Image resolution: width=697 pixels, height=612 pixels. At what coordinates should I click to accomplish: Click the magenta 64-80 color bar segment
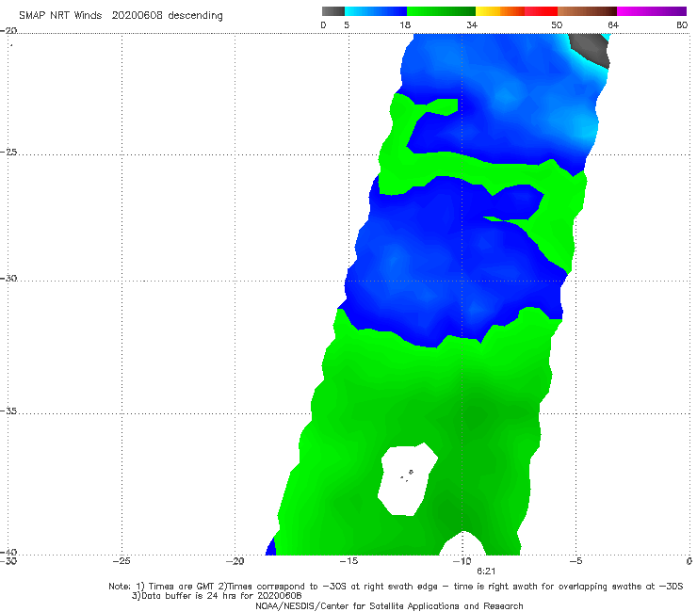[x=652, y=11]
